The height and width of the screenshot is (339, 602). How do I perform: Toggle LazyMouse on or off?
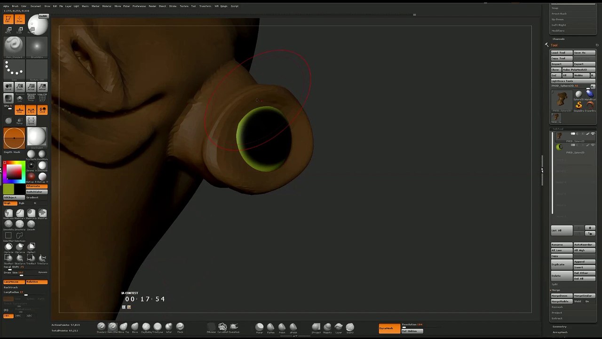tap(14, 282)
